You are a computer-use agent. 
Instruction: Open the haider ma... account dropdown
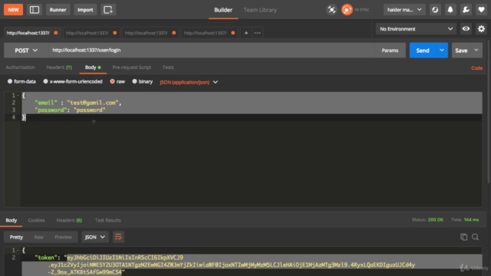[404, 10]
